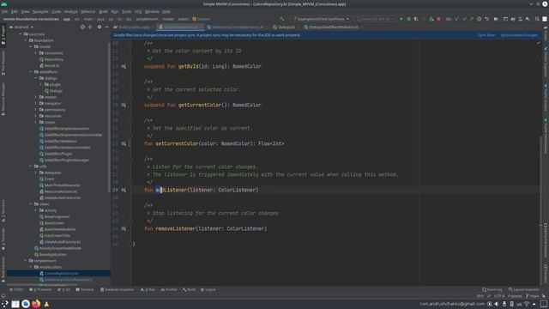Viewport: 549px width, 309px height.
Task: Click the VCS history clock icon
Action: [479, 19]
